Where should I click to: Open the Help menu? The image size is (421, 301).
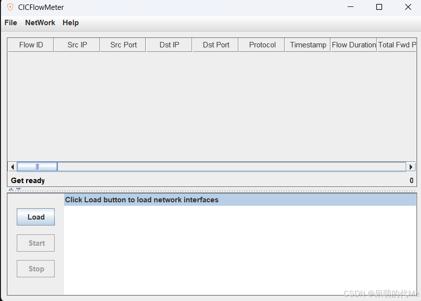[70, 23]
